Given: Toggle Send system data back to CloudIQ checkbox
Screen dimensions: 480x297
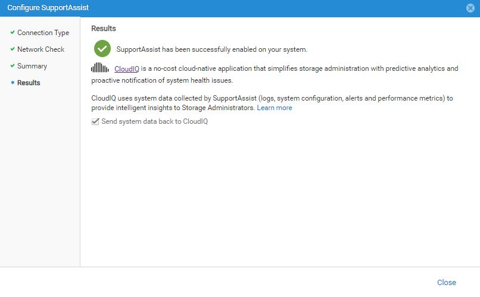Looking at the screenshot, I should [95, 121].
